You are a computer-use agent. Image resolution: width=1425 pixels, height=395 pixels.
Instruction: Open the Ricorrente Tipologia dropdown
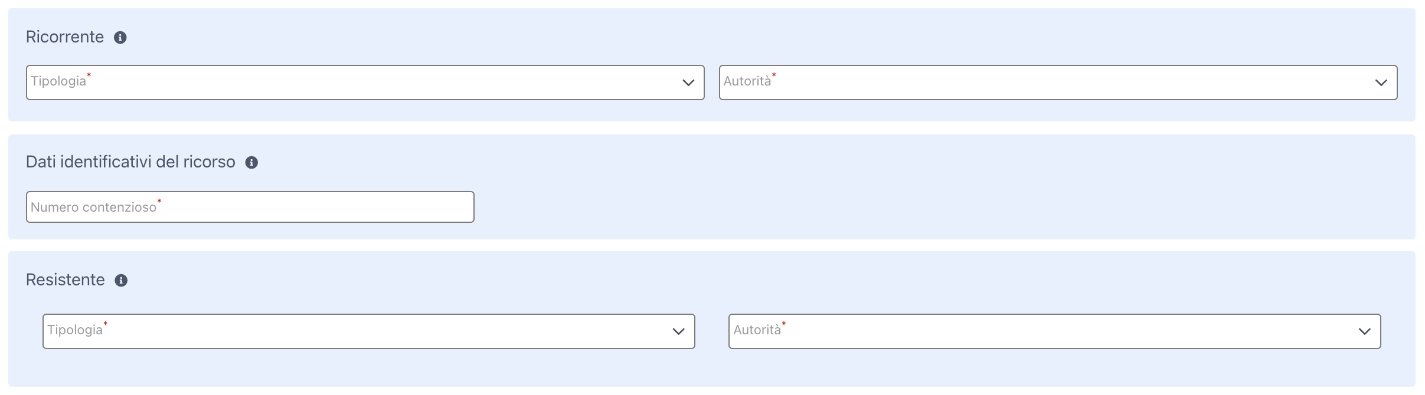365,83
